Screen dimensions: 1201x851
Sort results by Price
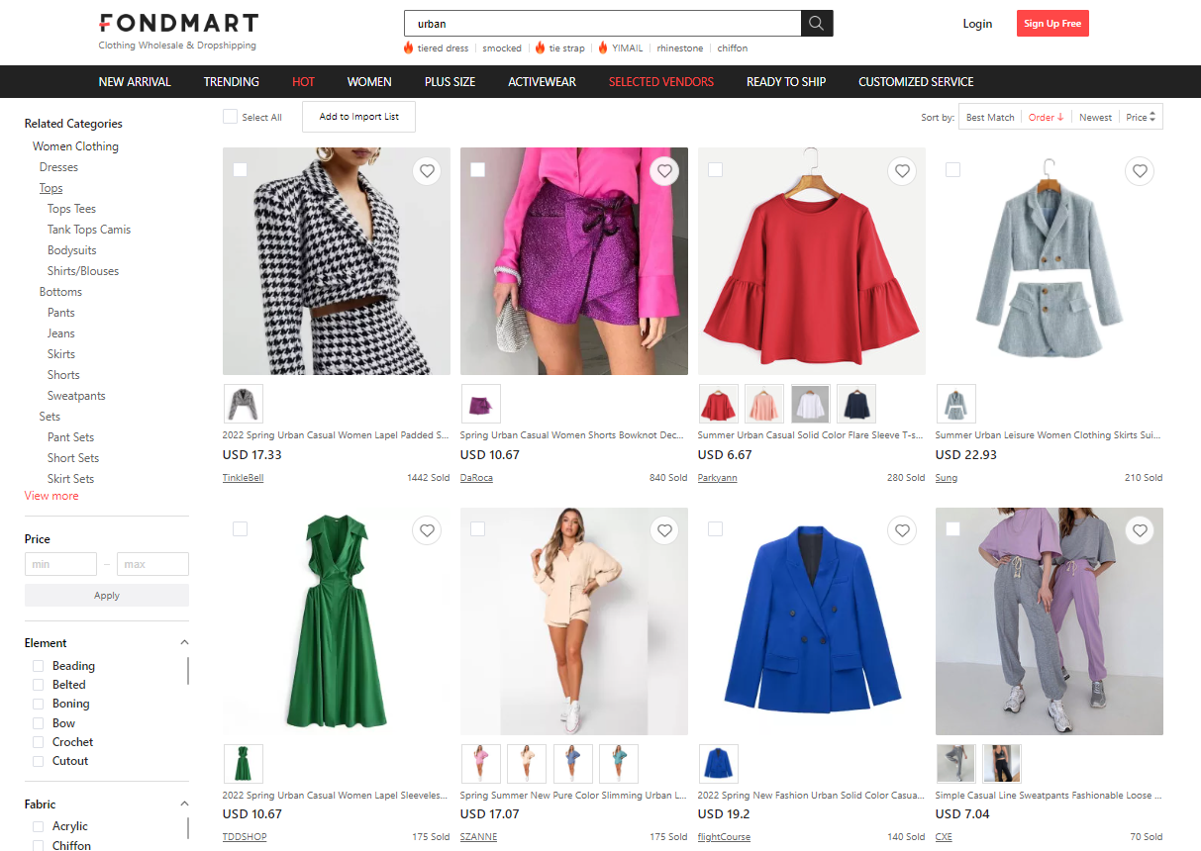click(x=1141, y=117)
